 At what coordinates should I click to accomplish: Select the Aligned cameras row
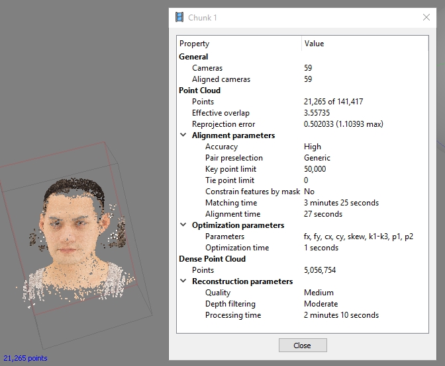point(221,79)
